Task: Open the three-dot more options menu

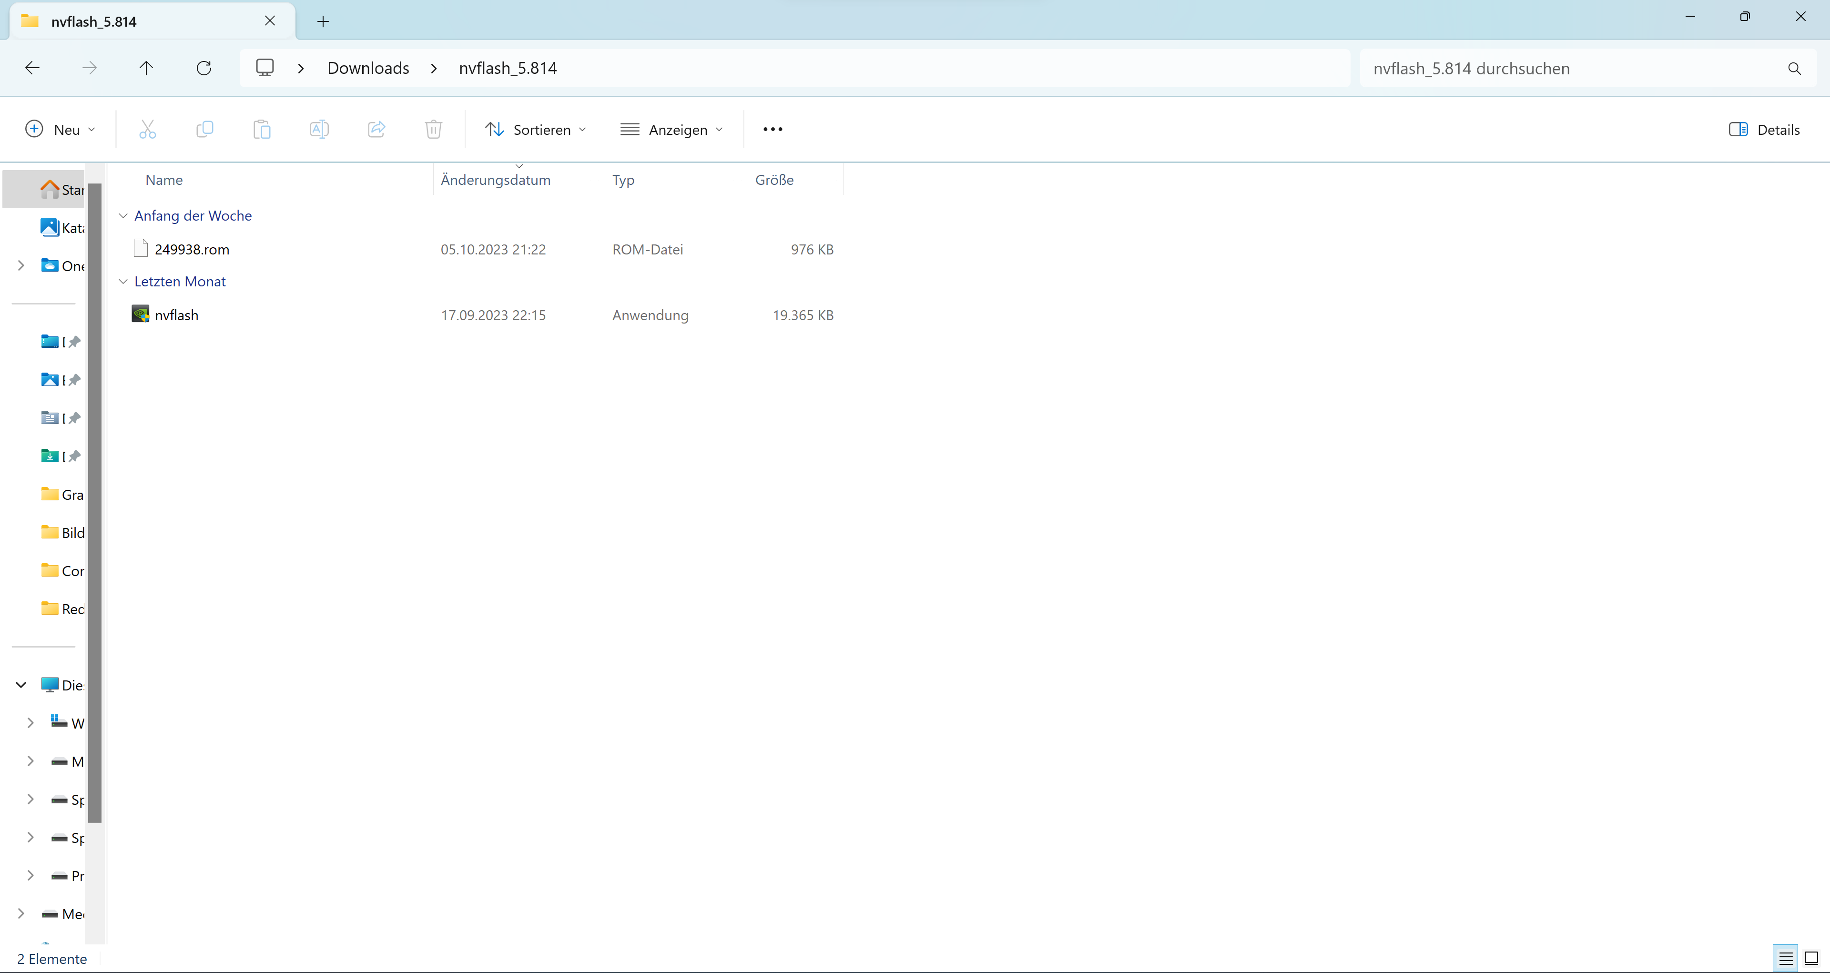Action: [772, 129]
